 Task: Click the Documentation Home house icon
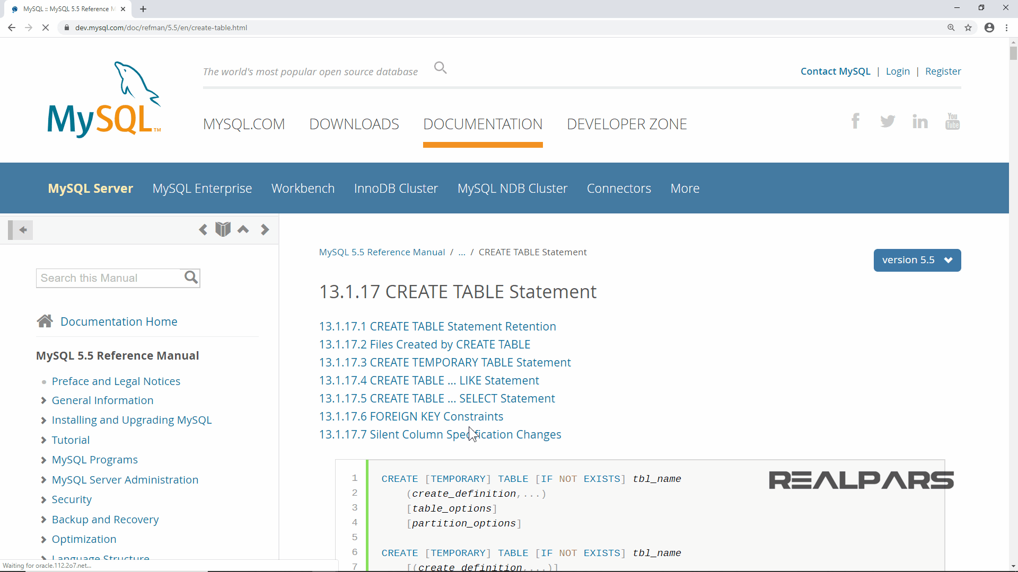click(x=45, y=321)
